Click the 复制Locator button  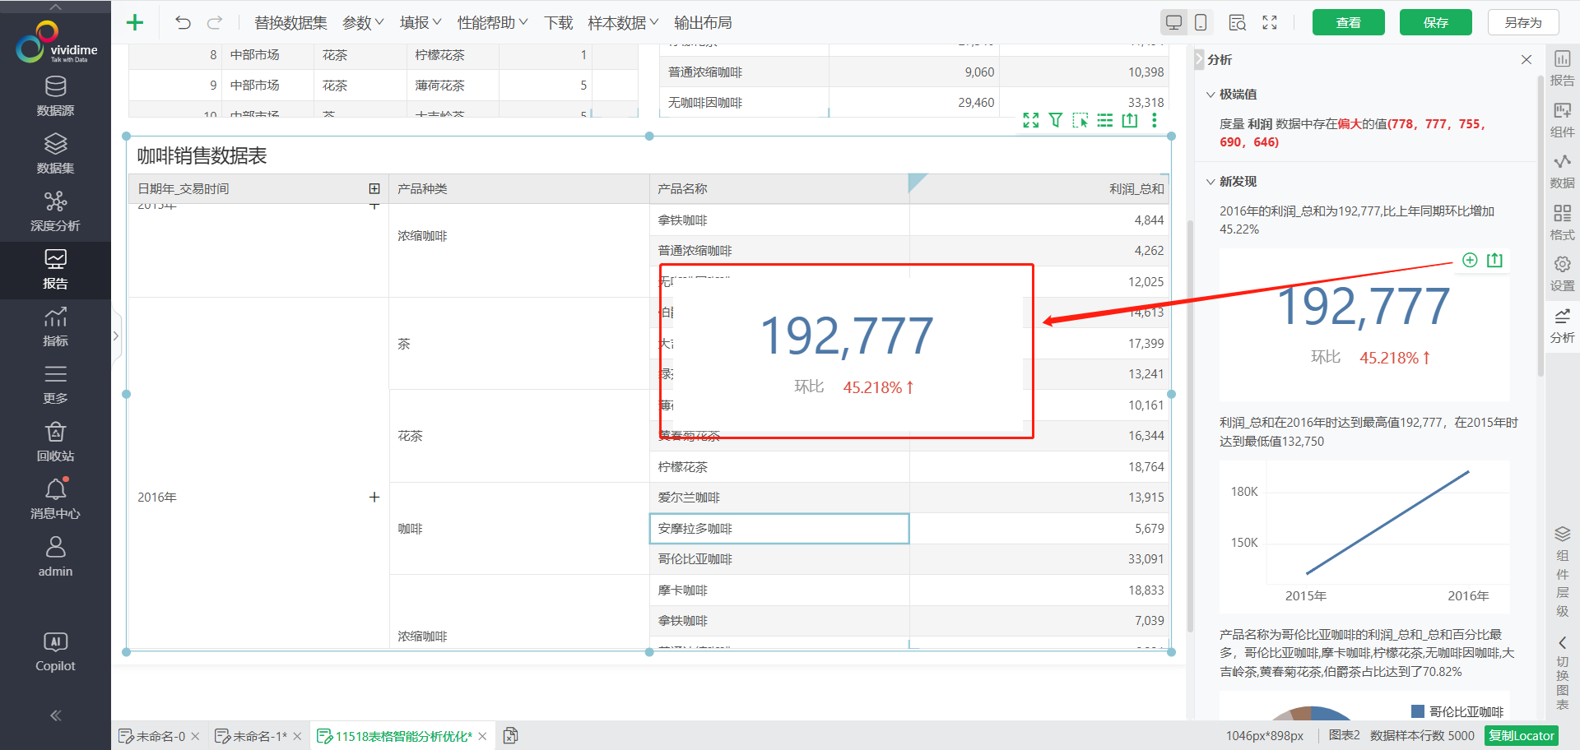[1522, 736]
